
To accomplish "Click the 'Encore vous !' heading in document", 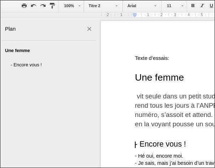I will [x=163, y=144].
